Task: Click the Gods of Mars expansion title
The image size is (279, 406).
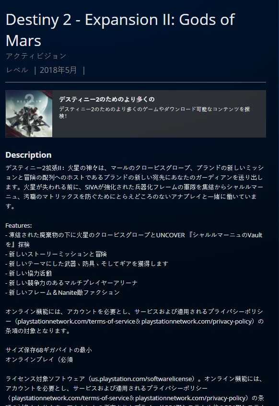Action: pyautogui.click(x=120, y=30)
